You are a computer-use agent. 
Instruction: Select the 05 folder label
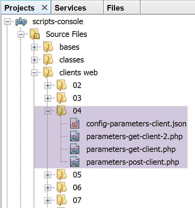[77, 175]
